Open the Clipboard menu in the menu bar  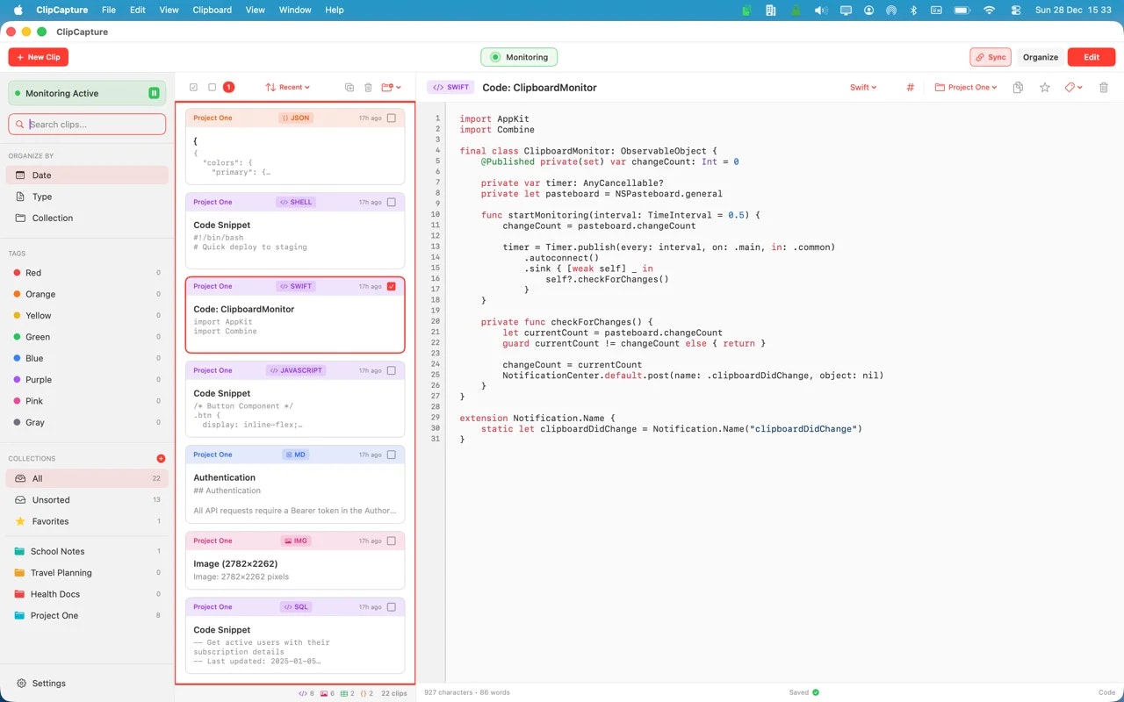212,10
